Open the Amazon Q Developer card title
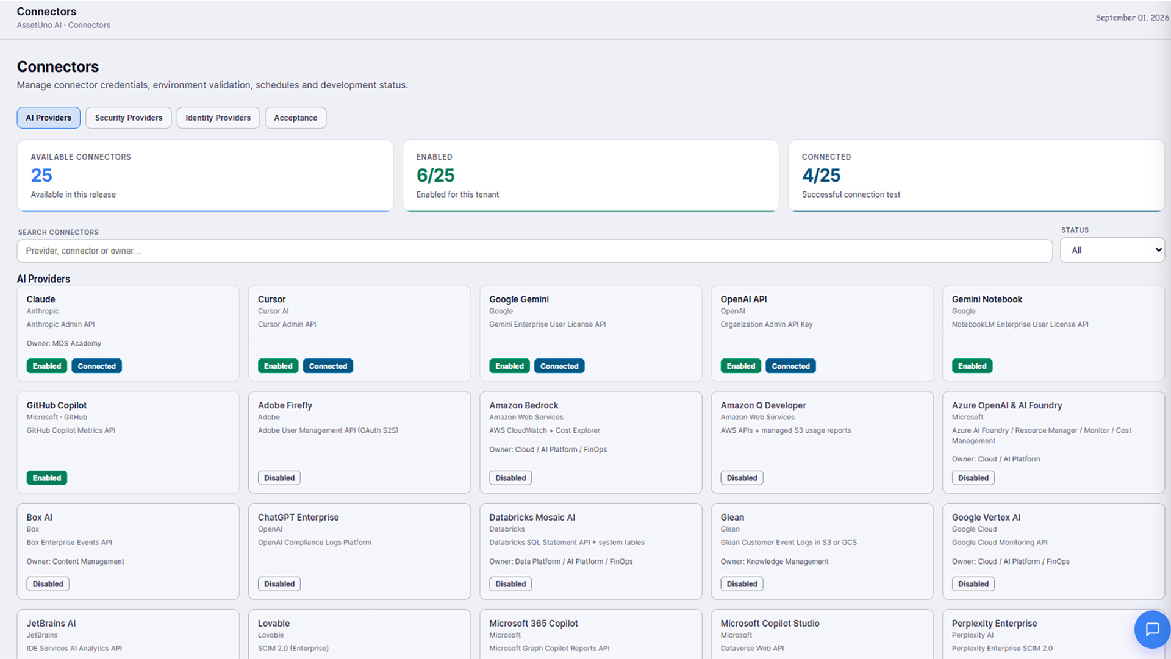The image size is (1171, 659). [763, 405]
